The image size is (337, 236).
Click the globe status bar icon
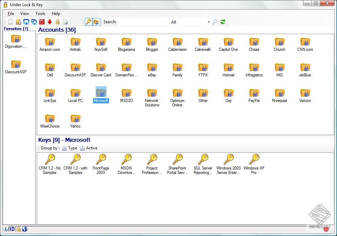click(x=25, y=229)
